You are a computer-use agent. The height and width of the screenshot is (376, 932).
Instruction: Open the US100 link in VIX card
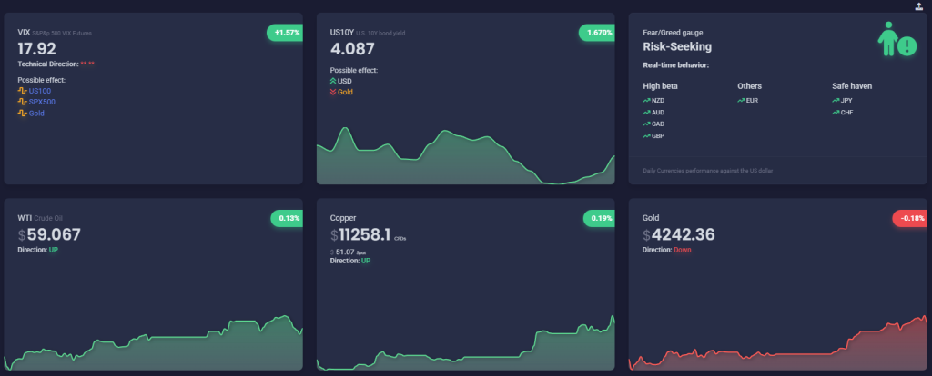(x=41, y=91)
